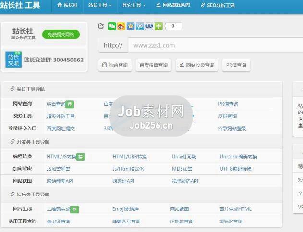Screen dimensions: 303x232
Task: Click the 开发类工具导航 section heading
Action: [x=33, y=142]
